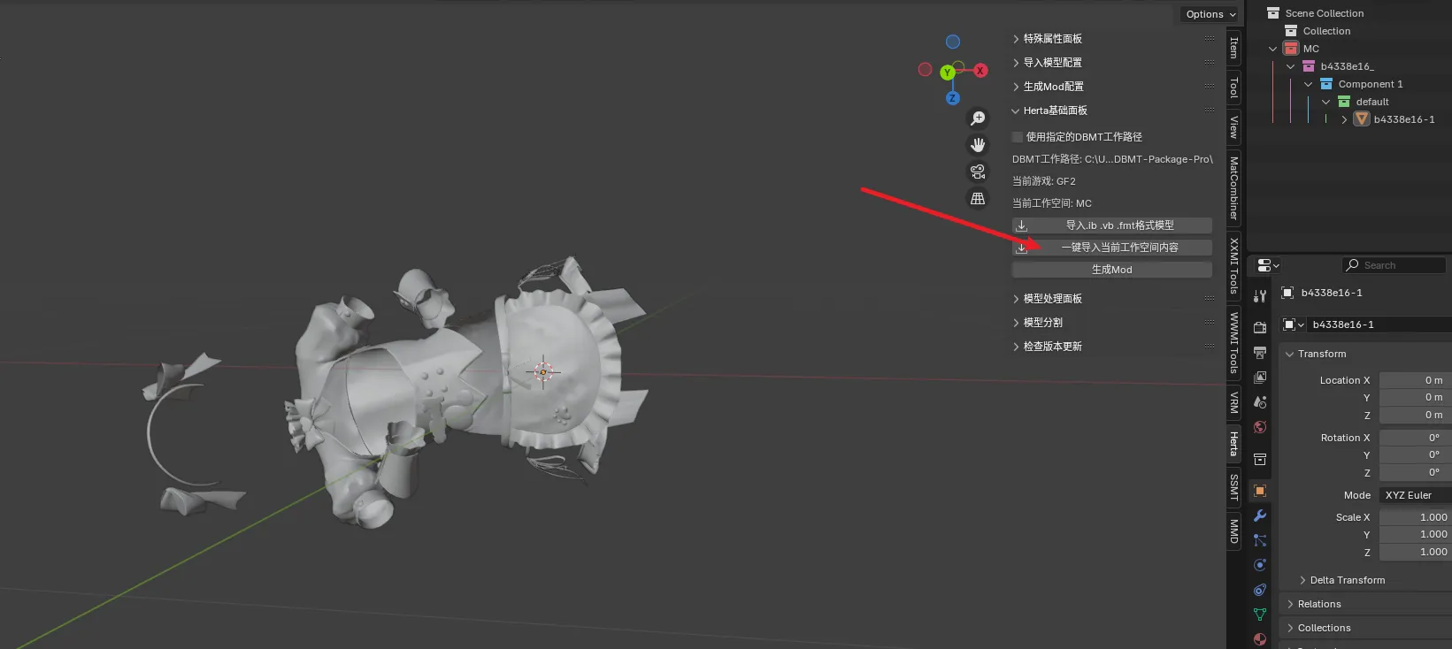Viewport: 1452px width, 649px height.
Task: Switch to the MatCombiner sidebar tab
Action: 1233,188
